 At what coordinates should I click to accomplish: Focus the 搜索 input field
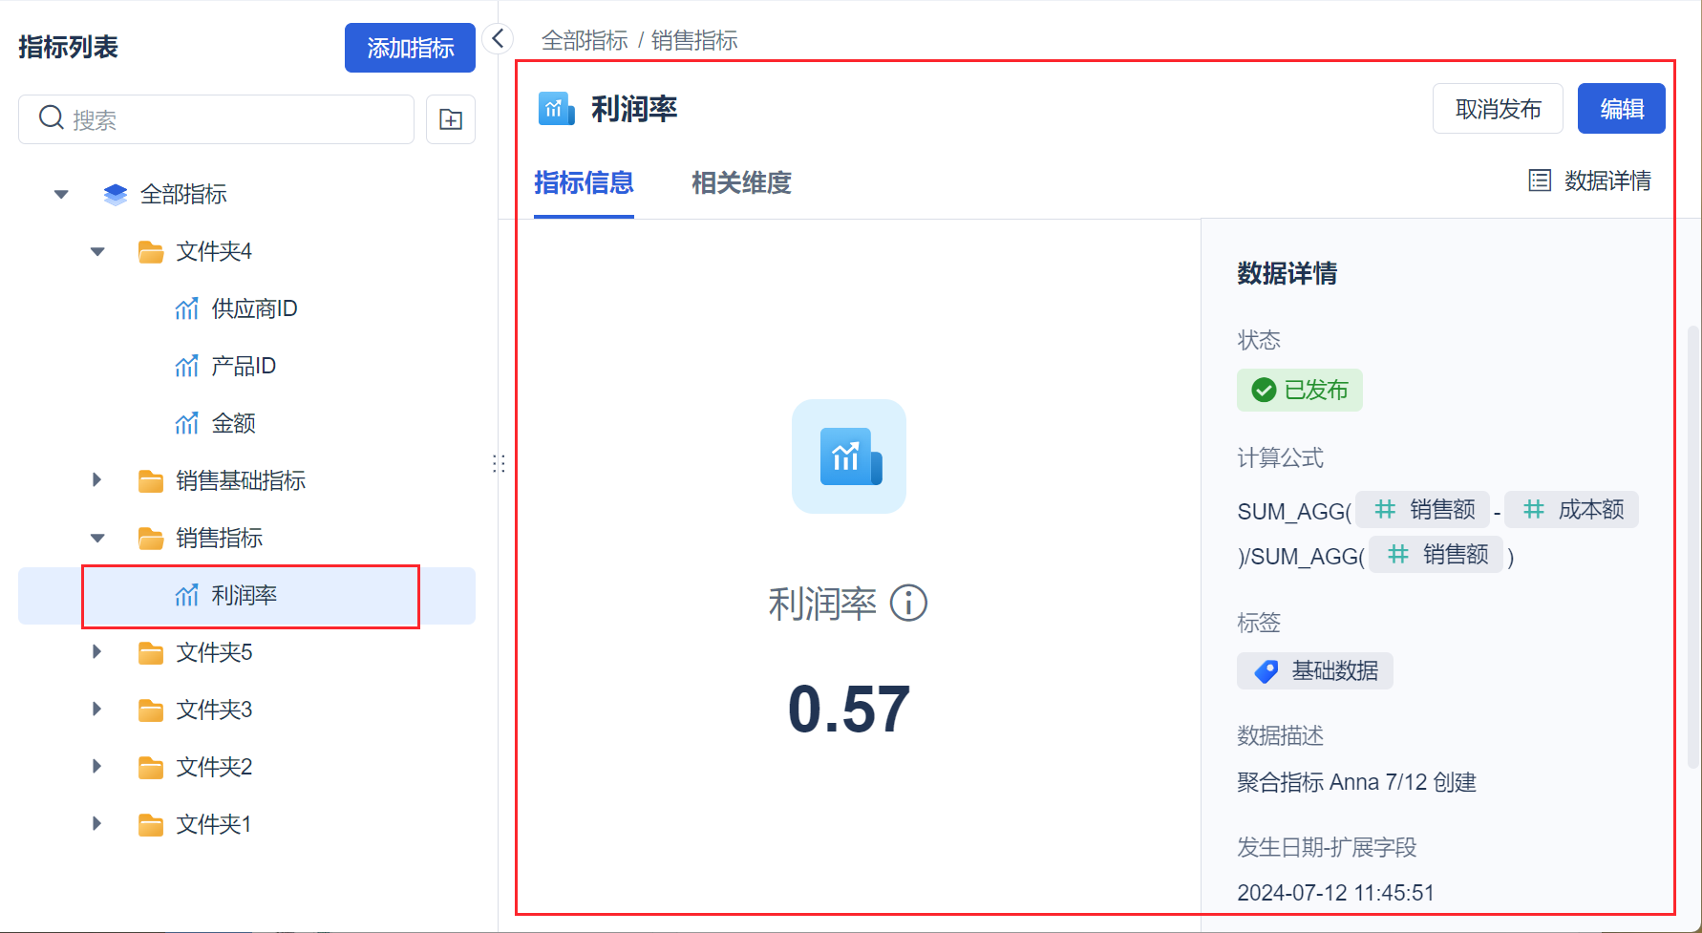pyautogui.click(x=216, y=119)
